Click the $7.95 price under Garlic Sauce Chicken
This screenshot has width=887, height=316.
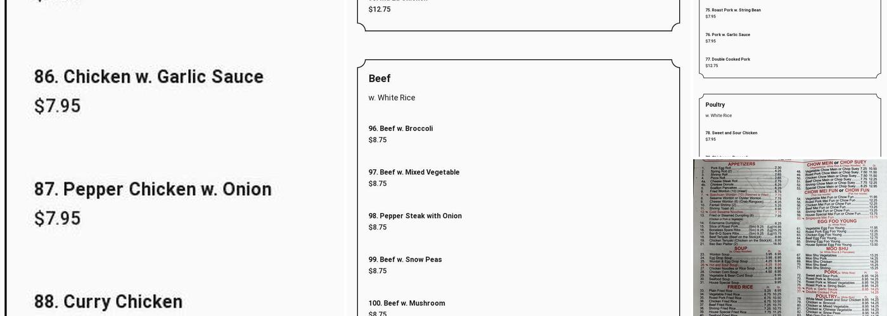57,106
